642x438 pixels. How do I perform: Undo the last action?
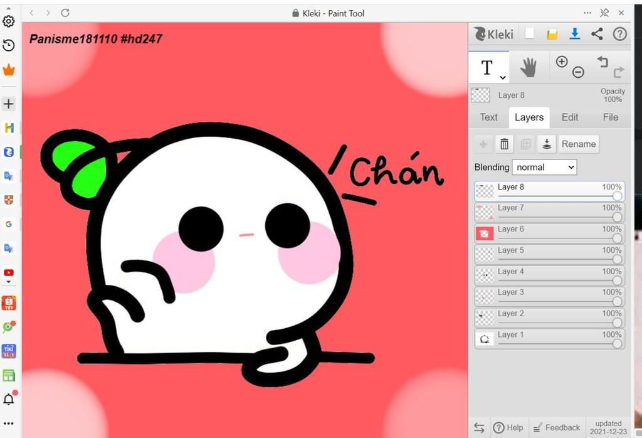(603, 62)
